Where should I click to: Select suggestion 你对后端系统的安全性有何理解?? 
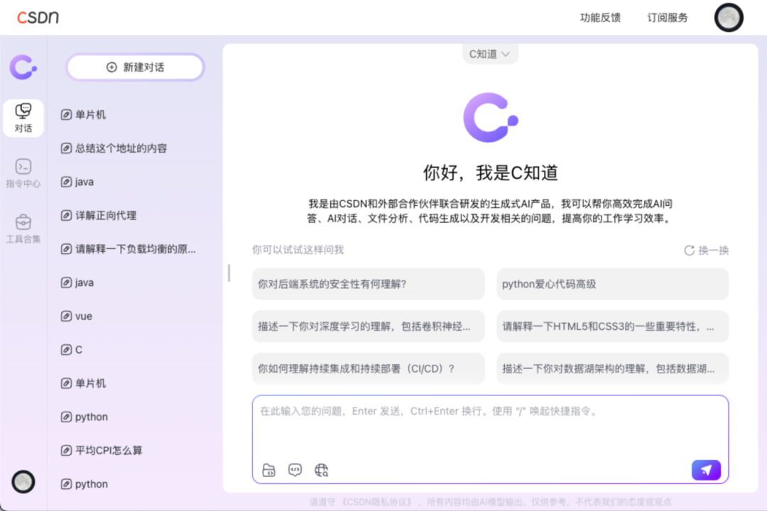[x=369, y=284]
